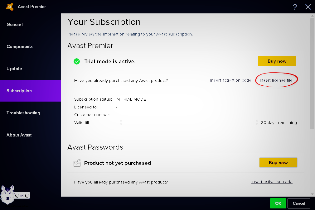315x210 pixels.
Task: Click the Avast logo icon in title bar
Action: tap(10, 7)
